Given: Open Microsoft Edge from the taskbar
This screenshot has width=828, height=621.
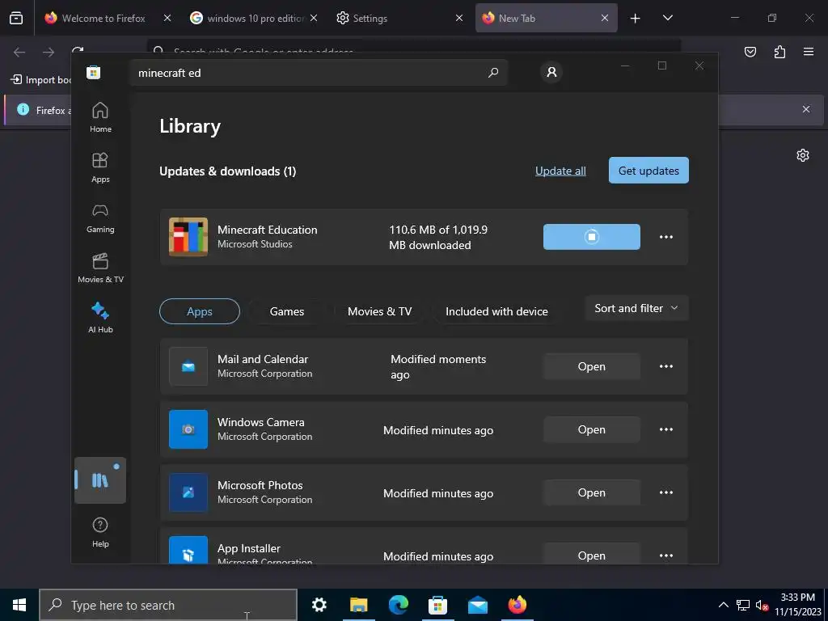Looking at the screenshot, I should (x=398, y=605).
